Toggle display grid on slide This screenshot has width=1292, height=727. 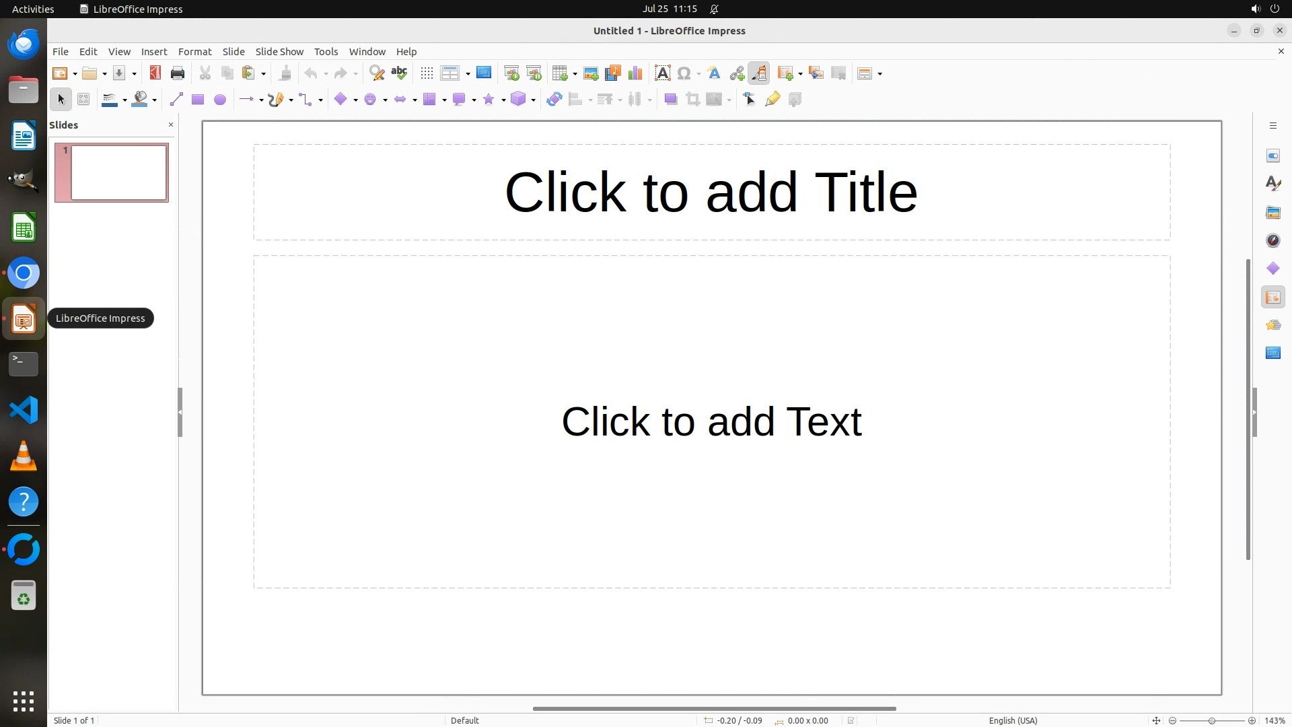pos(427,73)
